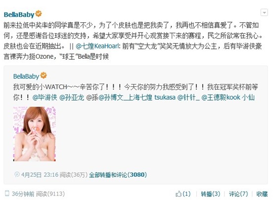Open the @毕游侠 mention
This screenshot has width=278, height=200.
coord(45,97)
